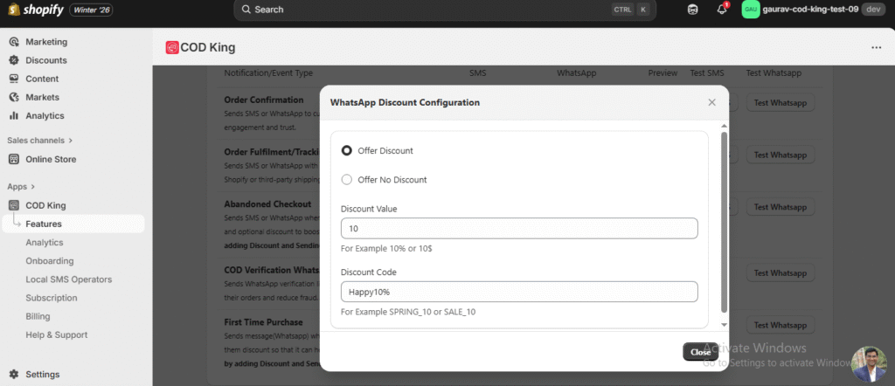Open the notifications bell icon

pyautogui.click(x=722, y=10)
